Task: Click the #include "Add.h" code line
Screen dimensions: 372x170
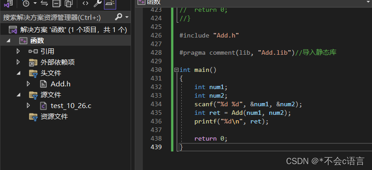Action: (x=209, y=36)
